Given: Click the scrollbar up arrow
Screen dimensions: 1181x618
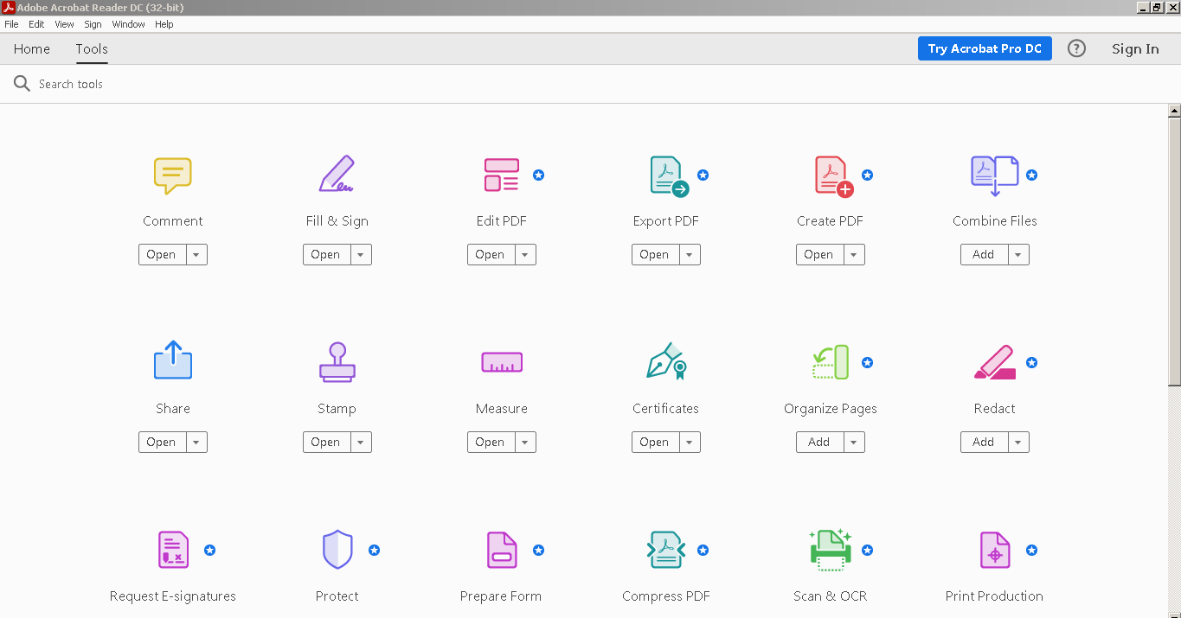Looking at the screenshot, I should click(1174, 111).
